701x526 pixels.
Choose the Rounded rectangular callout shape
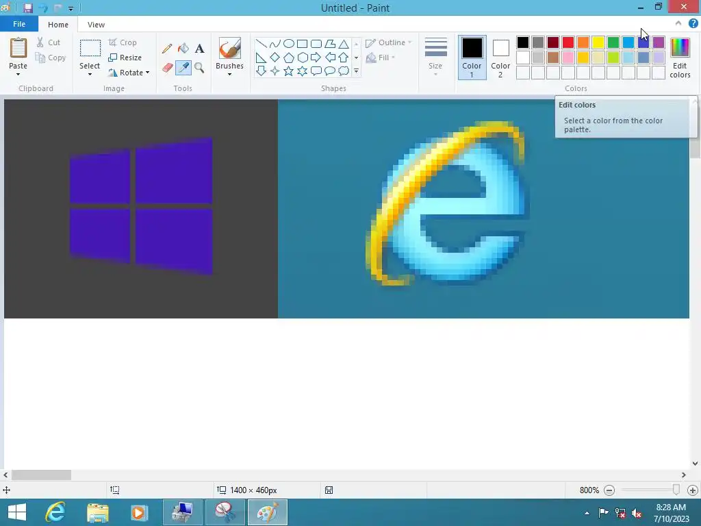coord(316,71)
